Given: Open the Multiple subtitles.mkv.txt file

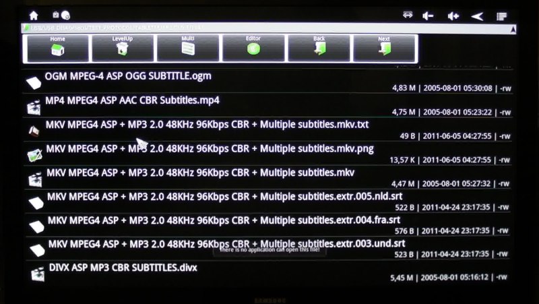Looking at the screenshot, I should (x=268, y=129).
